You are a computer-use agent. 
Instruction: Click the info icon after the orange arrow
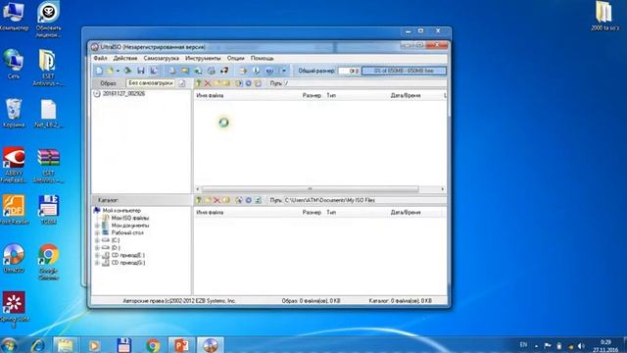pos(256,71)
